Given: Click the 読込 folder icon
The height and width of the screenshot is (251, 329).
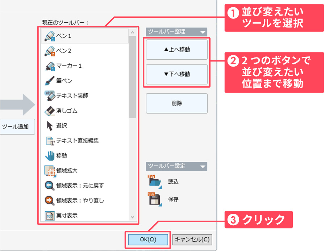Looking at the screenshot, I should (x=155, y=182).
